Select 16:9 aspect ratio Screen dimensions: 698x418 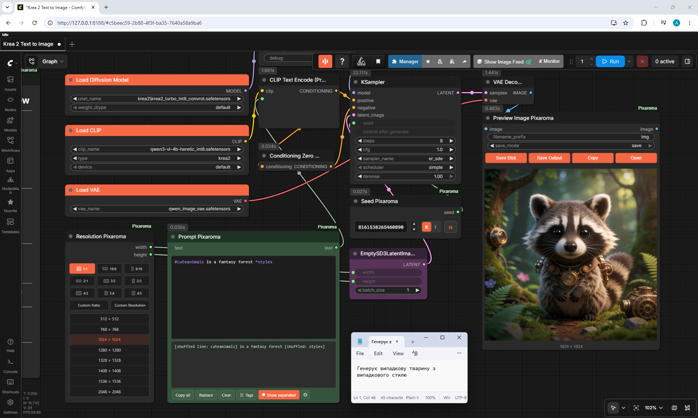109,269
